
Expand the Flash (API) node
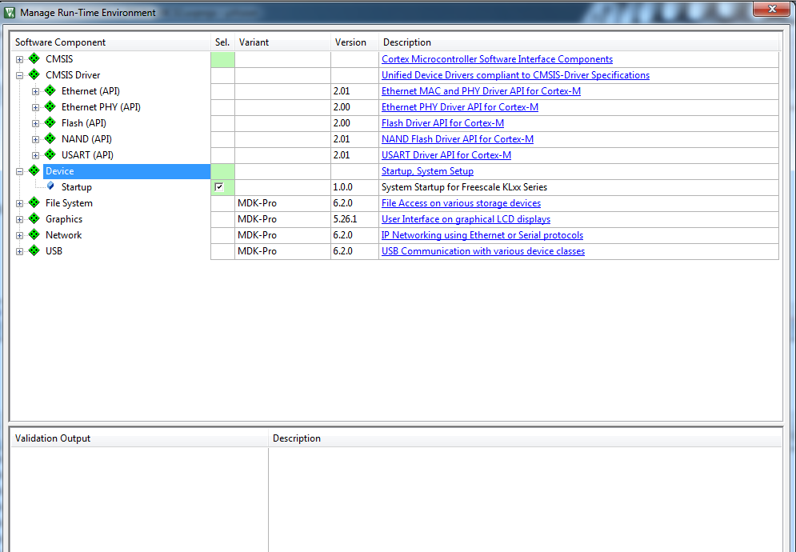(x=35, y=124)
